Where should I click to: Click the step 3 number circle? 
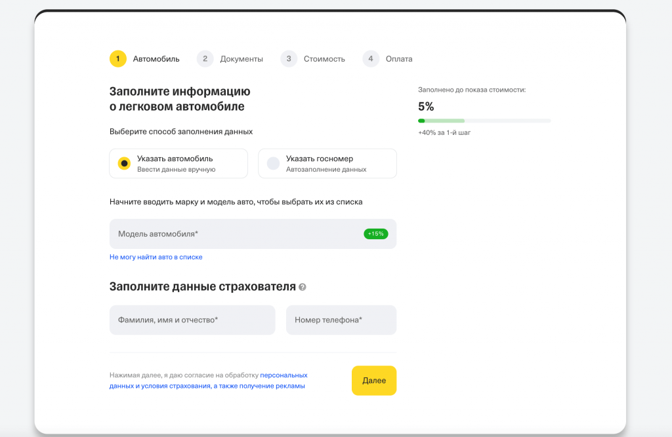click(x=289, y=59)
